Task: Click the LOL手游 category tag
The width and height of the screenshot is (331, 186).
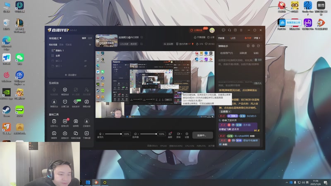Action: click(128, 44)
